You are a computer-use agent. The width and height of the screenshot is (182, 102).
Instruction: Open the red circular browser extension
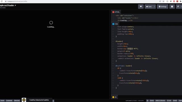[x=174, y=1]
